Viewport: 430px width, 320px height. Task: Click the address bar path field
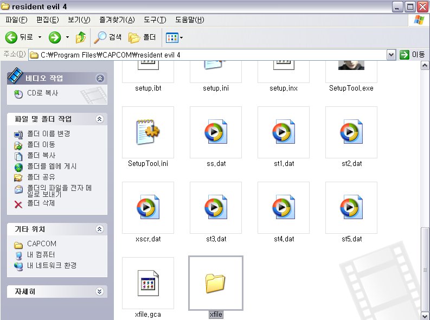pos(208,55)
